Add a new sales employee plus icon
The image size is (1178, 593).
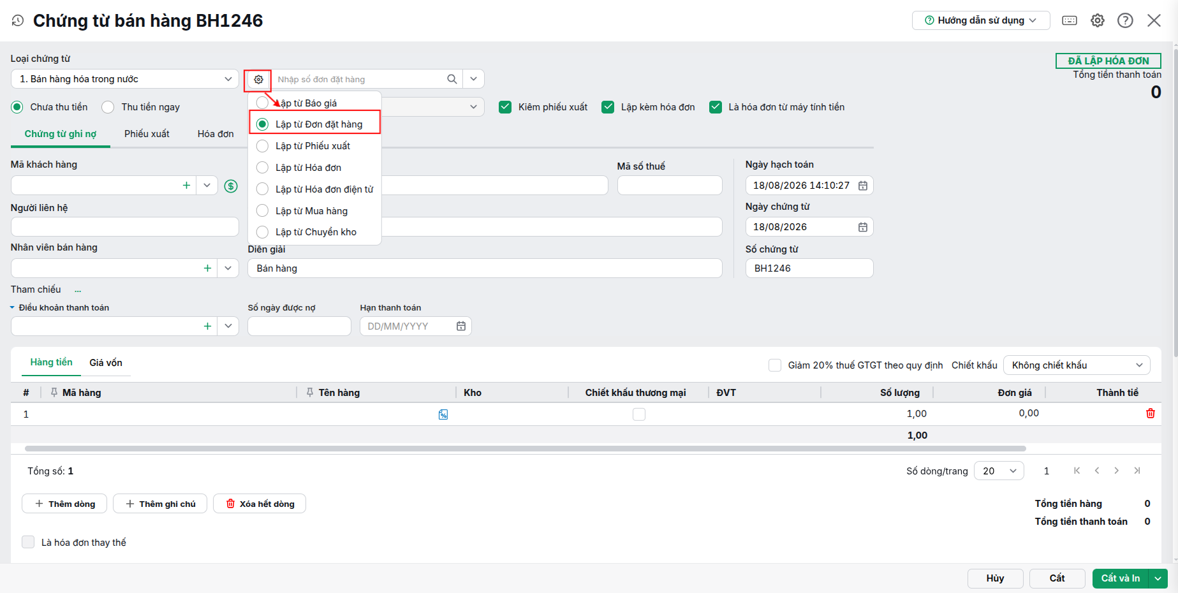tap(207, 268)
